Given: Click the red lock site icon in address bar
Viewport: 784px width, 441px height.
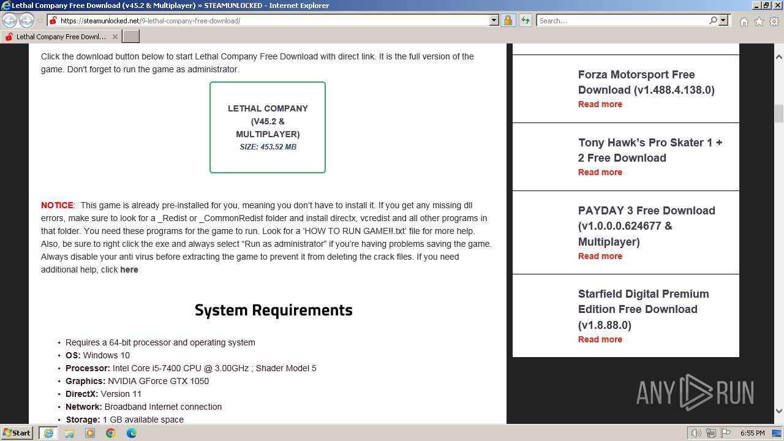Looking at the screenshot, I should (x=53, y=21).
